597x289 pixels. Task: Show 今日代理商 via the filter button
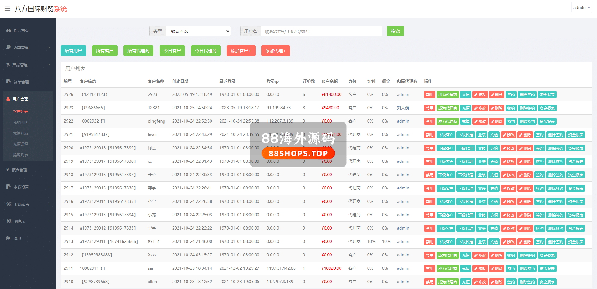coord(206,51)
